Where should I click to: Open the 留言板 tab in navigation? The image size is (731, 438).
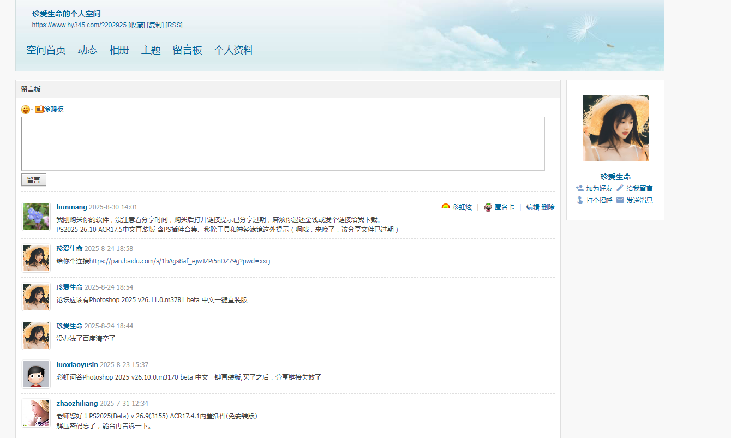tap(187, 50)
